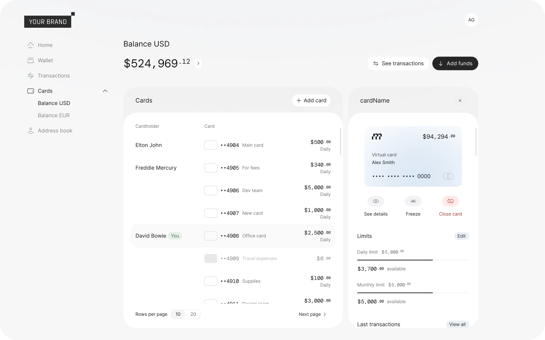The width and height of the screenshot is (545, 340).
Task: Click the Address book person icon
Action: (x=31, y=131)
